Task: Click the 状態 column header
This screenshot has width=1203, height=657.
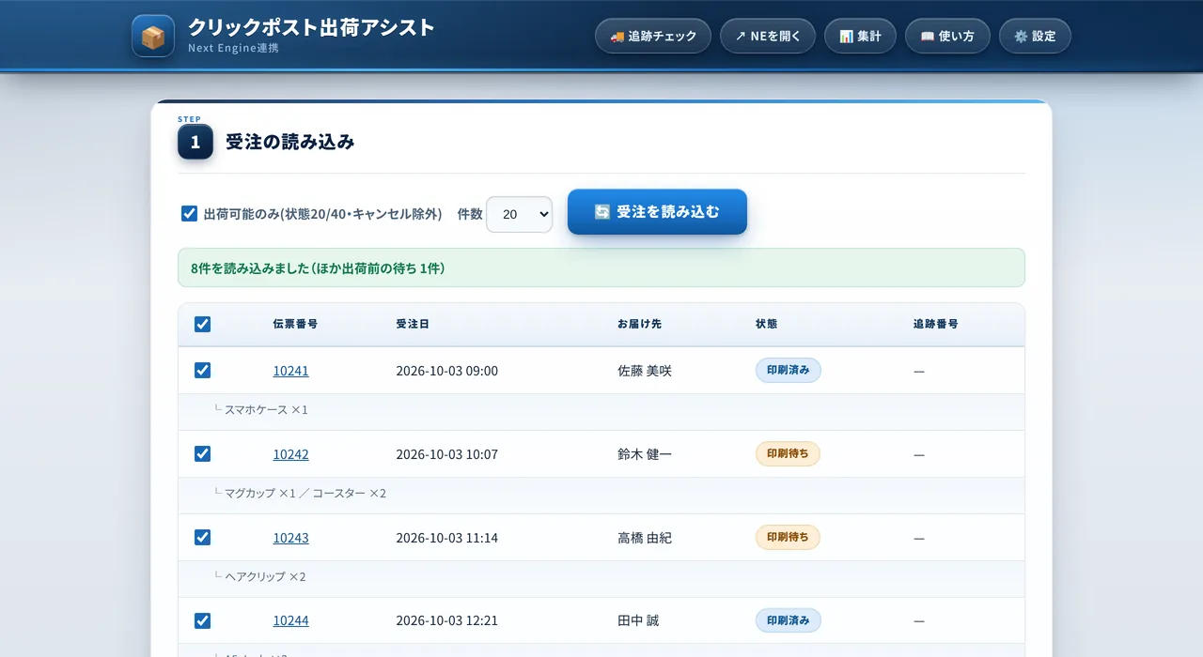Action: pyautogui.click(x=766, y=324)
